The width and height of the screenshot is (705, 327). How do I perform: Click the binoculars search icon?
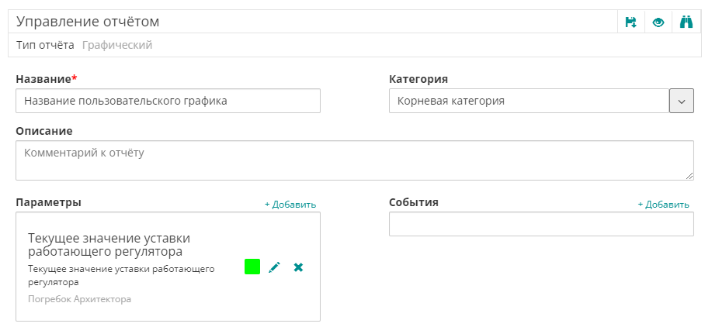[x=686, y=22]
